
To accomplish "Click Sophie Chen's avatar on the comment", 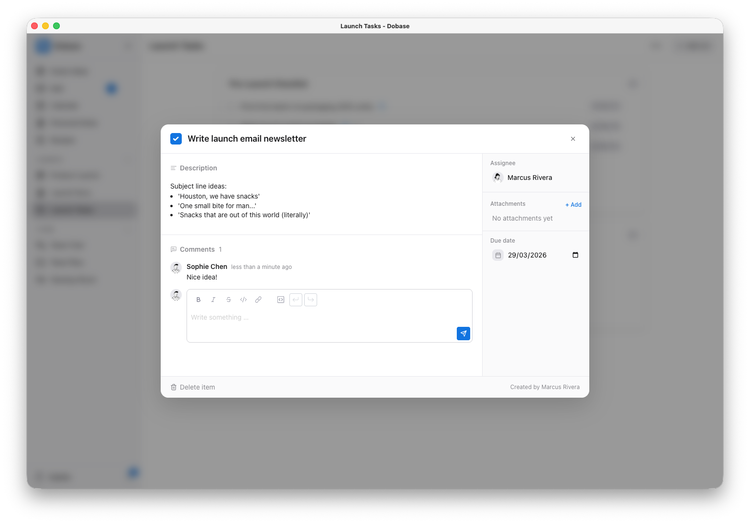I will [x=176, y=268].
